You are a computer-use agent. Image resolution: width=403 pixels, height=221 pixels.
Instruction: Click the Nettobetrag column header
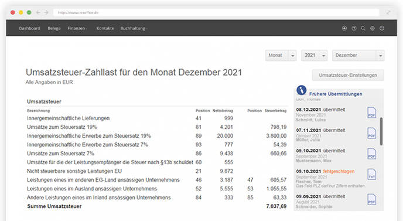click(x=223, y=111)
